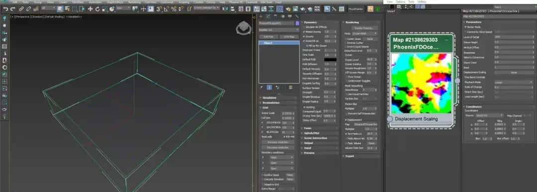Expand the Export rollout

point(360,156)
